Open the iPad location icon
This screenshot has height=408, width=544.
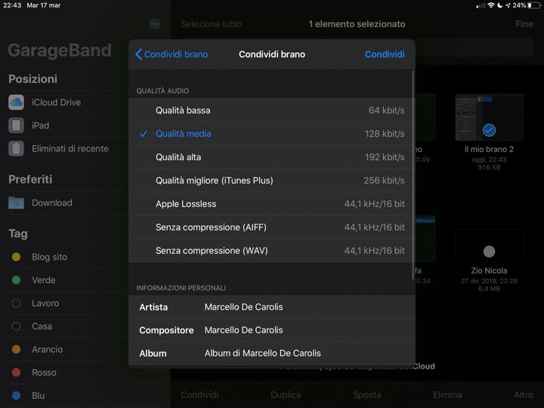[17, 125]
